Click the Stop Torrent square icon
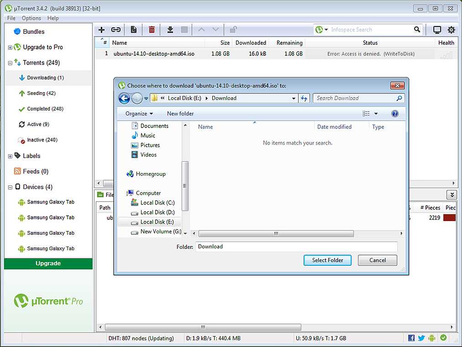The image size is (462, 347). [x=184, y=30]
